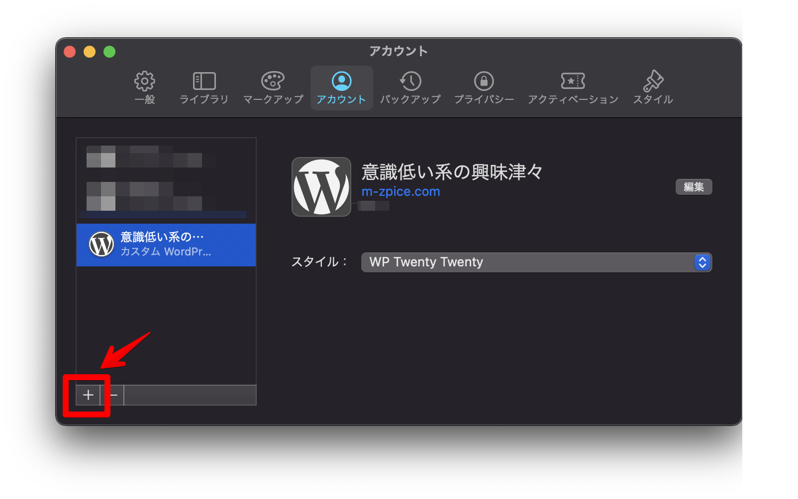Switch to the ライブラリ tab

[204, 88]
